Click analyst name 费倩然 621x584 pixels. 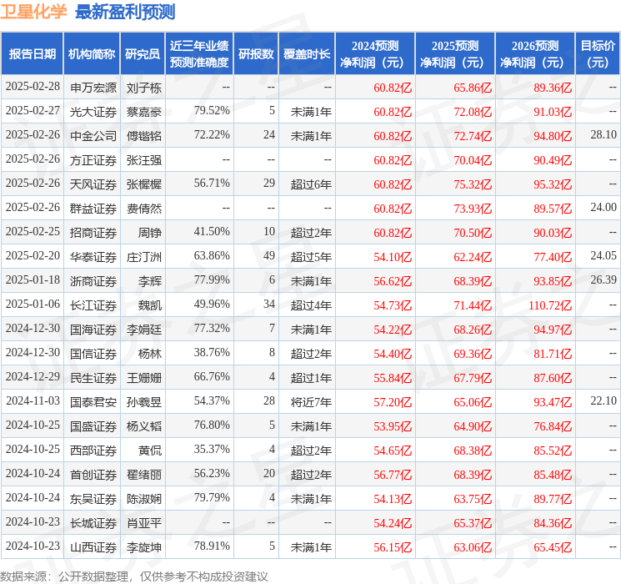coord(144,209)
